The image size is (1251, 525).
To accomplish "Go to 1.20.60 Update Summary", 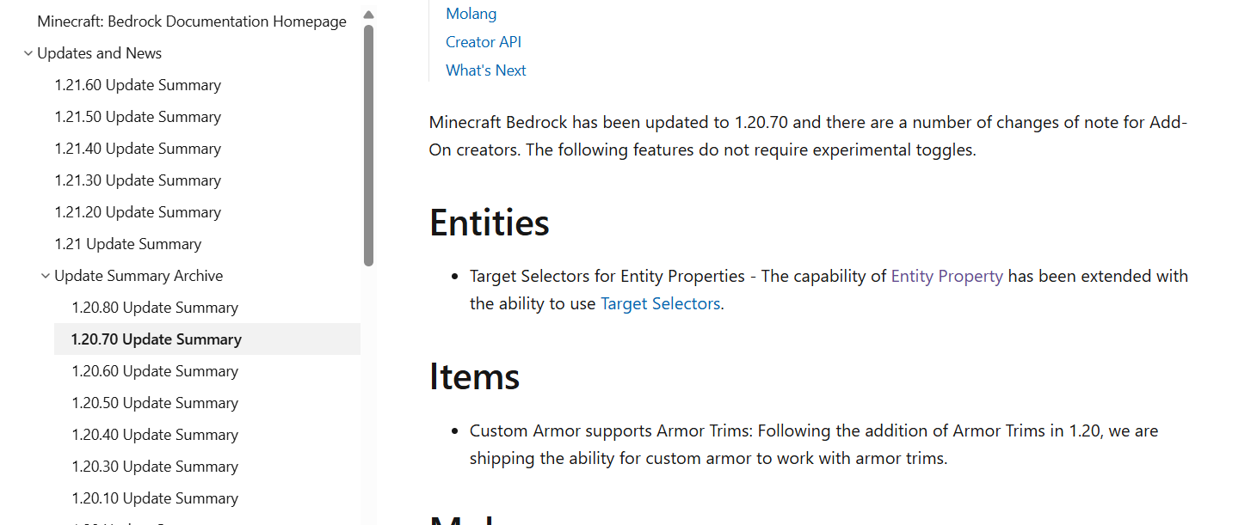I will [x=155, y=371].
